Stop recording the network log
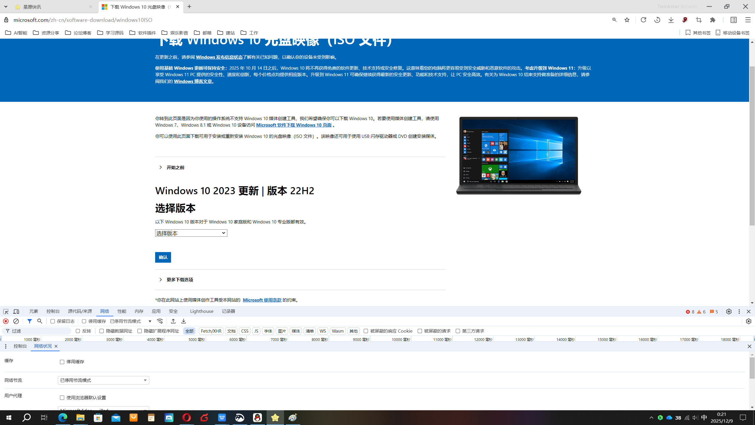This screenshot has width=755, height=425. point(6,321)
